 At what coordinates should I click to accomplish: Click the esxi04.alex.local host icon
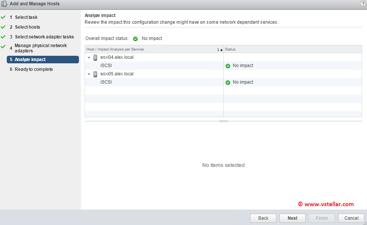pos(95,58)
